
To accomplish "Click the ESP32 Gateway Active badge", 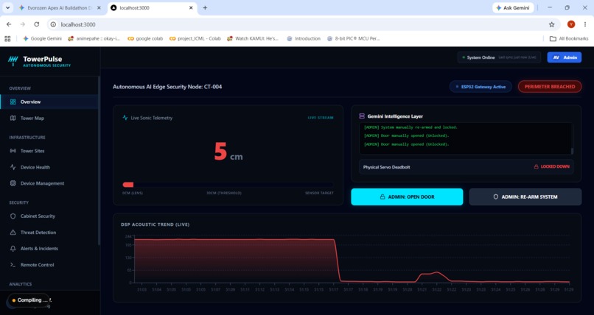I will (481, 87).
